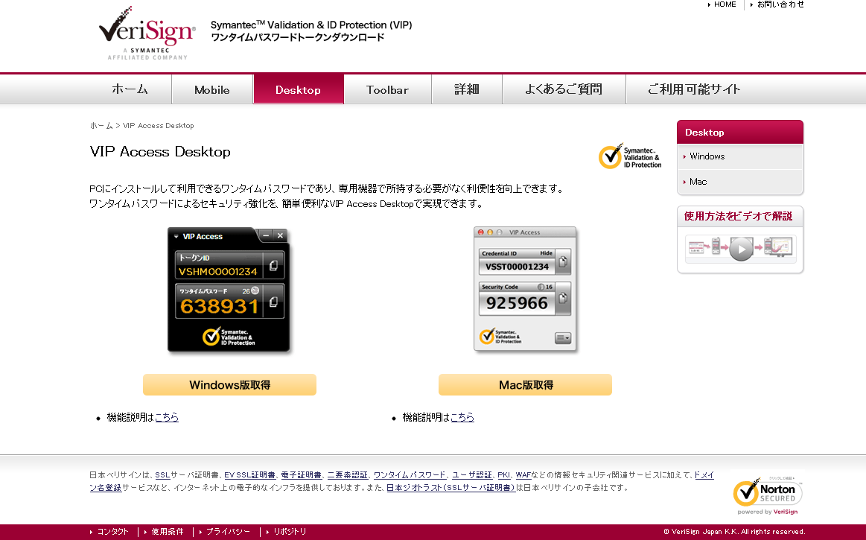Open the ホーム navigation tab
Screen dimensions: 866x540
point(130,89)
